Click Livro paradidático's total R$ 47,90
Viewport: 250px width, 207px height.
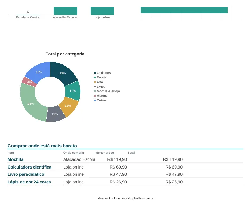[174, 174]
